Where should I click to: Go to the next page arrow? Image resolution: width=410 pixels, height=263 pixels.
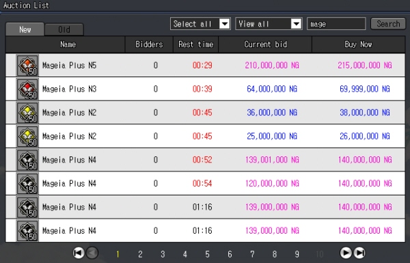(346, 253)
